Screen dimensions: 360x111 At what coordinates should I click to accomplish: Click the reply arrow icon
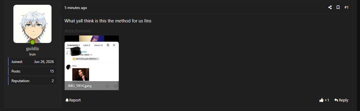pos(336,100)
